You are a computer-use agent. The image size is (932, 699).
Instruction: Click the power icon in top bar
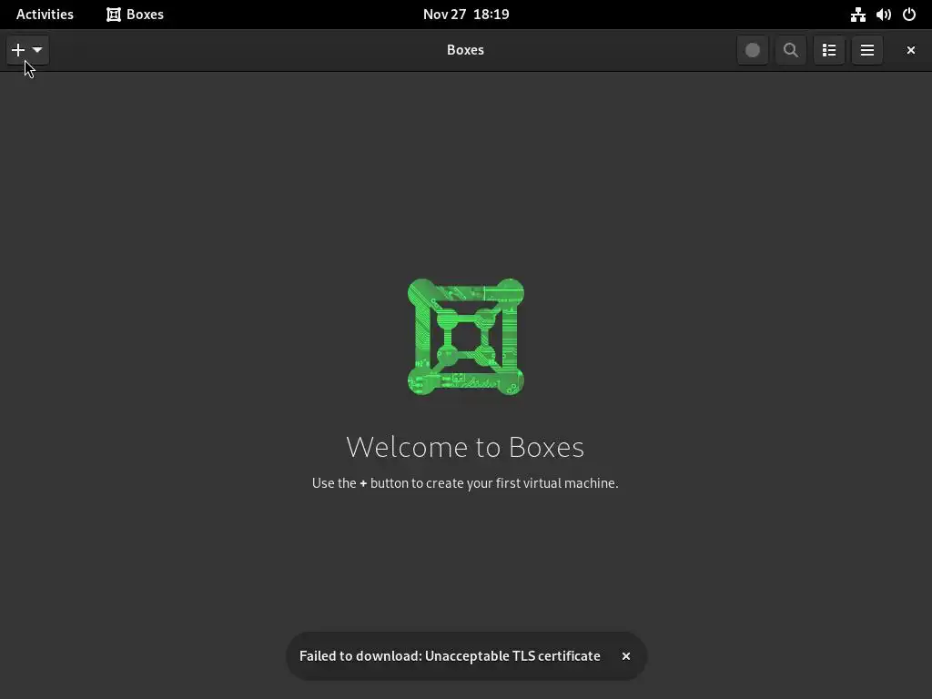point(909,15)
